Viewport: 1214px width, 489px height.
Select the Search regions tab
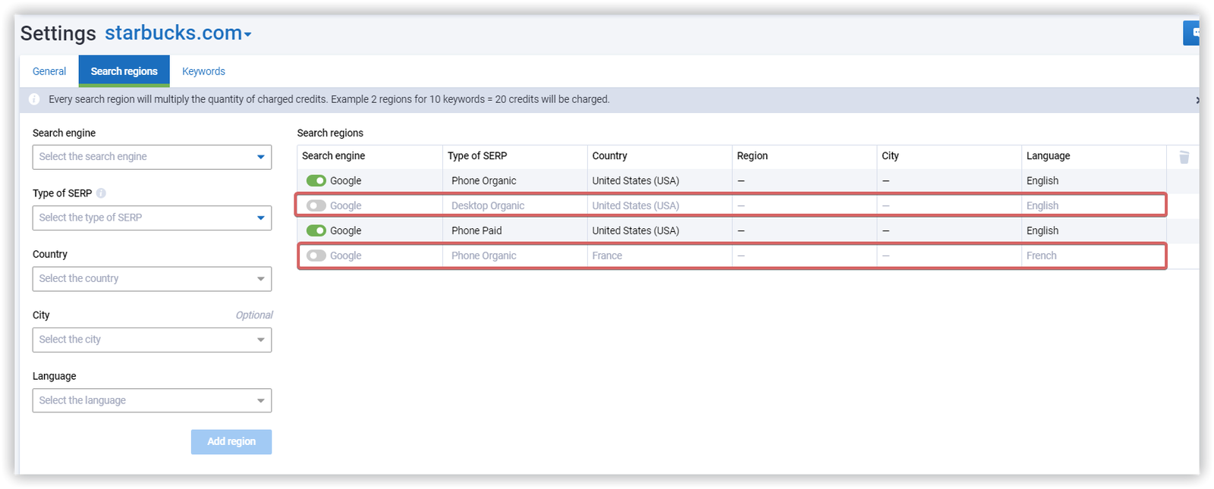tap(124, 71)
